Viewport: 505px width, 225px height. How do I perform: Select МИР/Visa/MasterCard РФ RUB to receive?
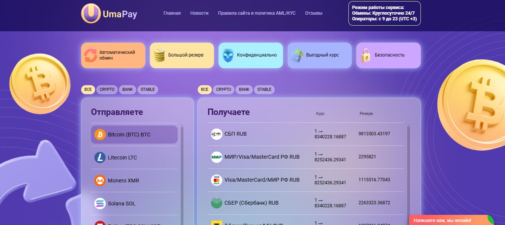pos(305,157)
